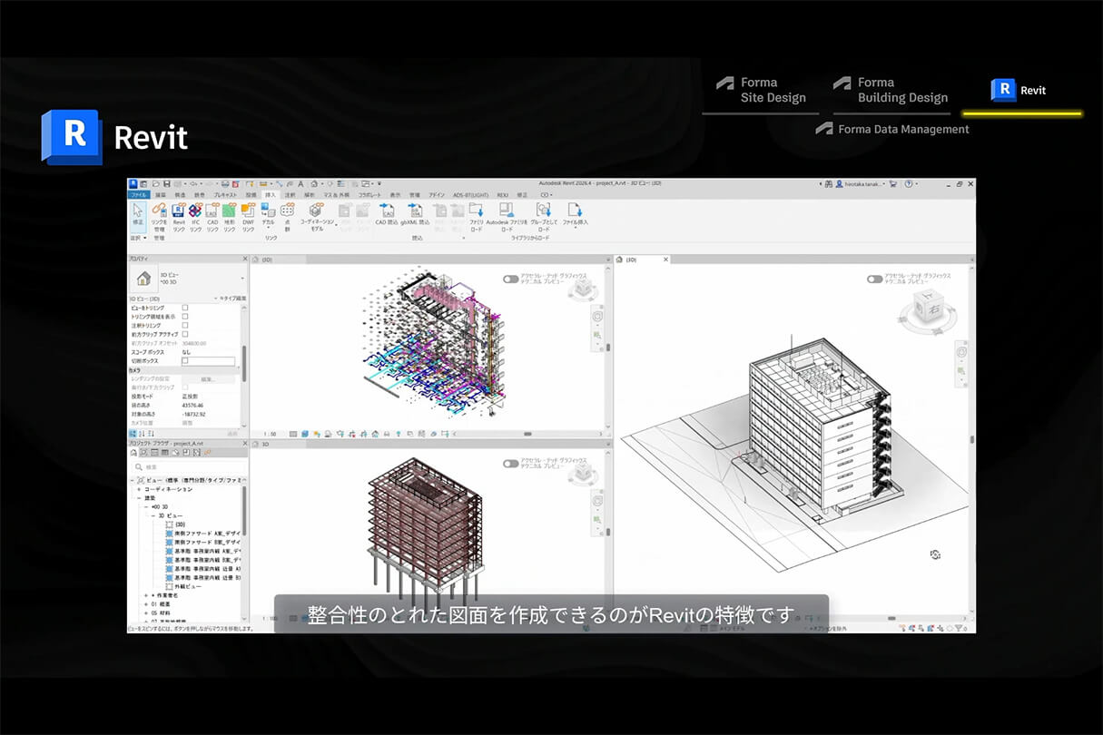This screenshot has width=1103, height=735.
Task: Switch to Forma Building Design tab
Action: tap(891, 90)
